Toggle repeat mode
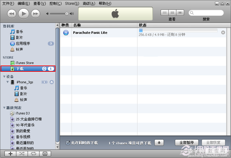Viewport: 231px width, 158px height. coord(33,154)
